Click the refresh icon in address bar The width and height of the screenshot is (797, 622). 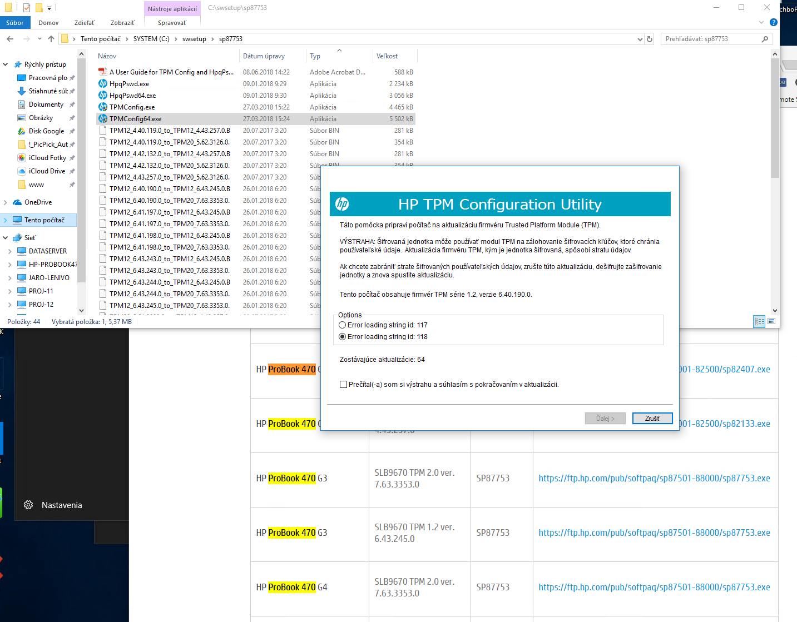click(x=649, y=39)
